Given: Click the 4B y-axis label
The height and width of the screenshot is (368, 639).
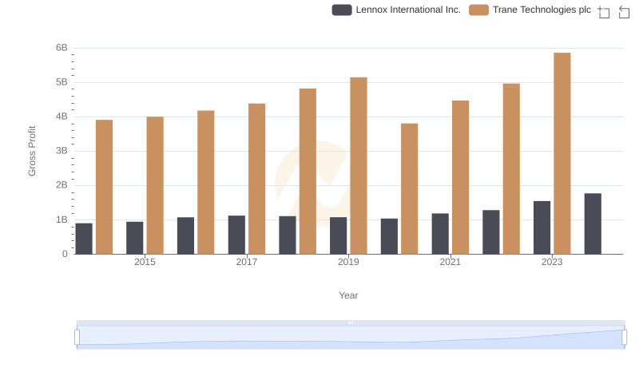Looking at the screenshot, I should pos(62,117).
